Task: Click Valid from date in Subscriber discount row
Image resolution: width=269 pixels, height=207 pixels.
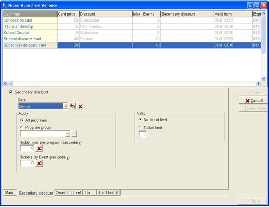Action: point(233,45)
